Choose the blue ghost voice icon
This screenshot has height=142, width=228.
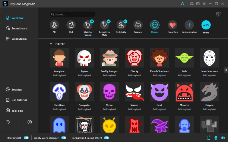click(59, 124)
